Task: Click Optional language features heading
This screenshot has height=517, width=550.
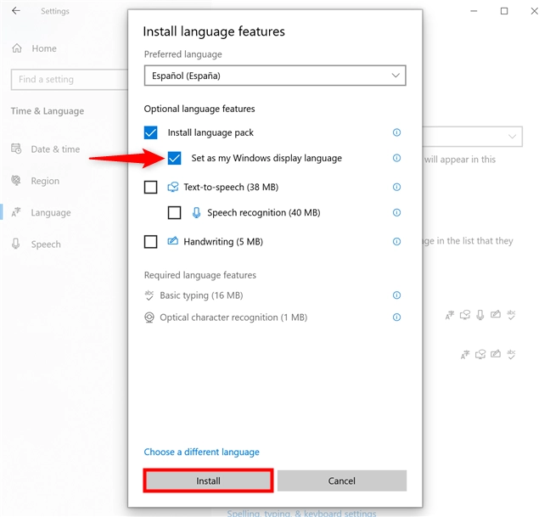Action: point(199,109)
